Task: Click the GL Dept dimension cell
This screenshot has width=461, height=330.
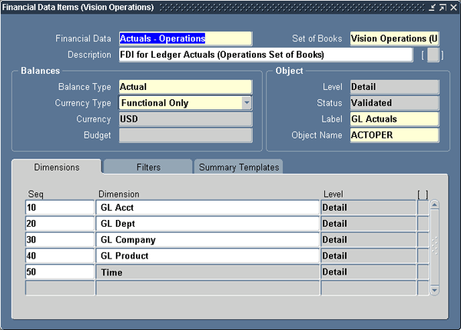Action: coord(207,224)
